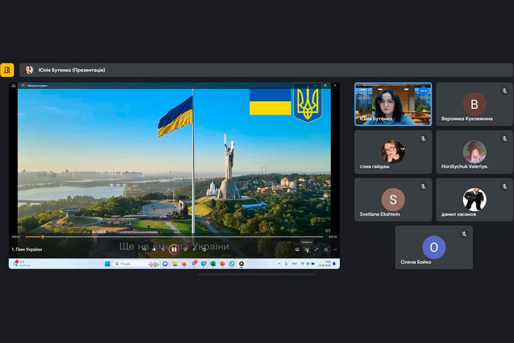Click muted mic icon on Svetlana Ekshtein tile
514x343 pixels.
[x=423, y=186]
